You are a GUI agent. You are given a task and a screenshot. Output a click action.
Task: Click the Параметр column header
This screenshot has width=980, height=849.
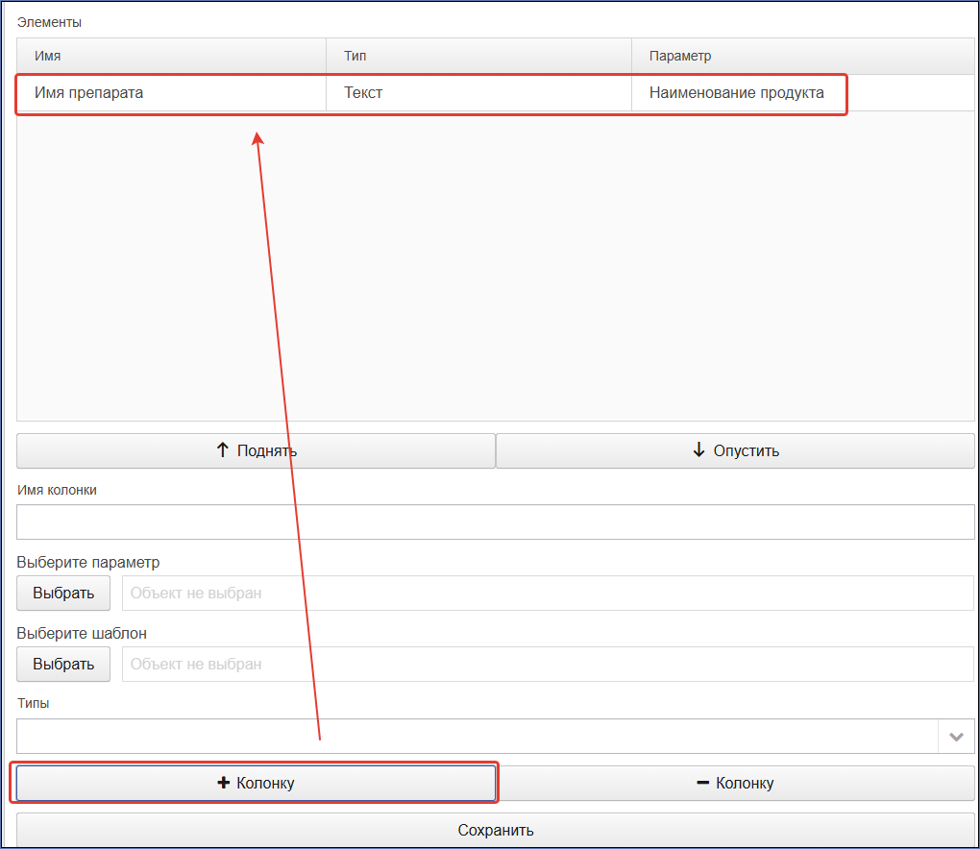pyautogui.click(x=802, y=57)
